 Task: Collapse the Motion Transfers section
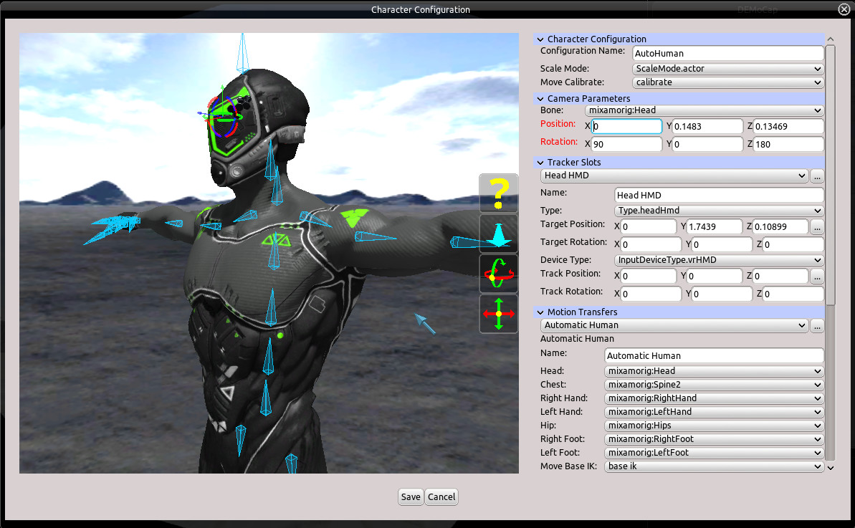(x=540, y=312)
